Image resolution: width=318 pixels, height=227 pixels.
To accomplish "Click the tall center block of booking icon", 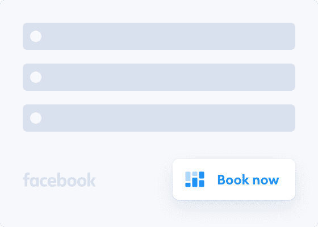I will (195, 182).
